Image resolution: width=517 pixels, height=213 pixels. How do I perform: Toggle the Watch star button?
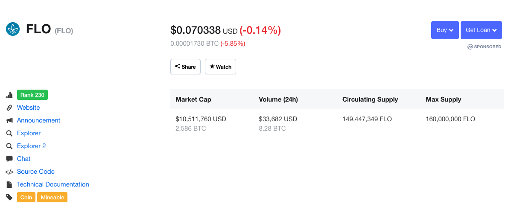tap(220, 67)
